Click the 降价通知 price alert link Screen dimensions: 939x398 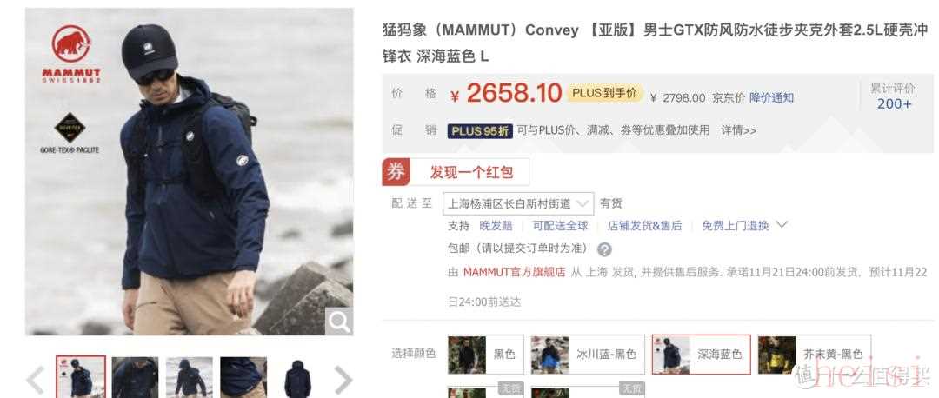pyautogui.click(x=771, y=97)
